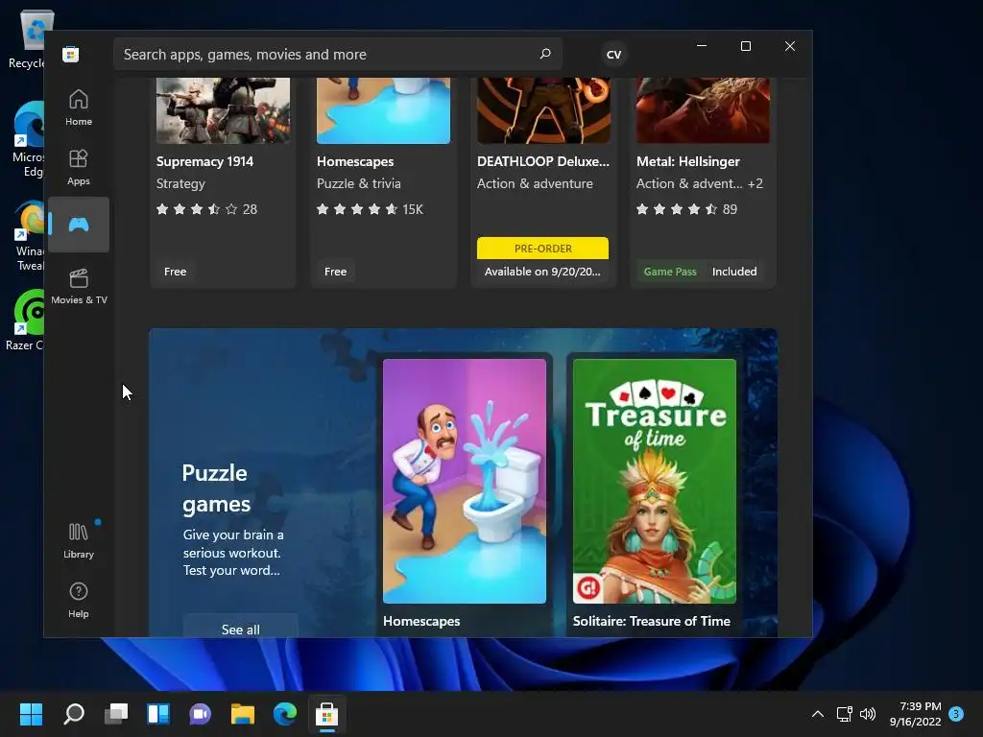
Task: Open DEATHLOOP Deluxe cover image
Action: pos(543,110)
